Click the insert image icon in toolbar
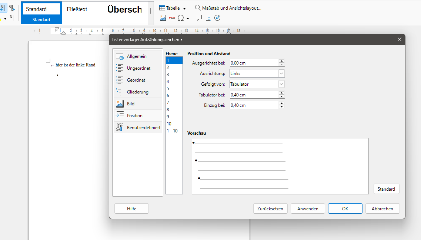Viewport: 421px width, 240px height. tap(163, 18)
